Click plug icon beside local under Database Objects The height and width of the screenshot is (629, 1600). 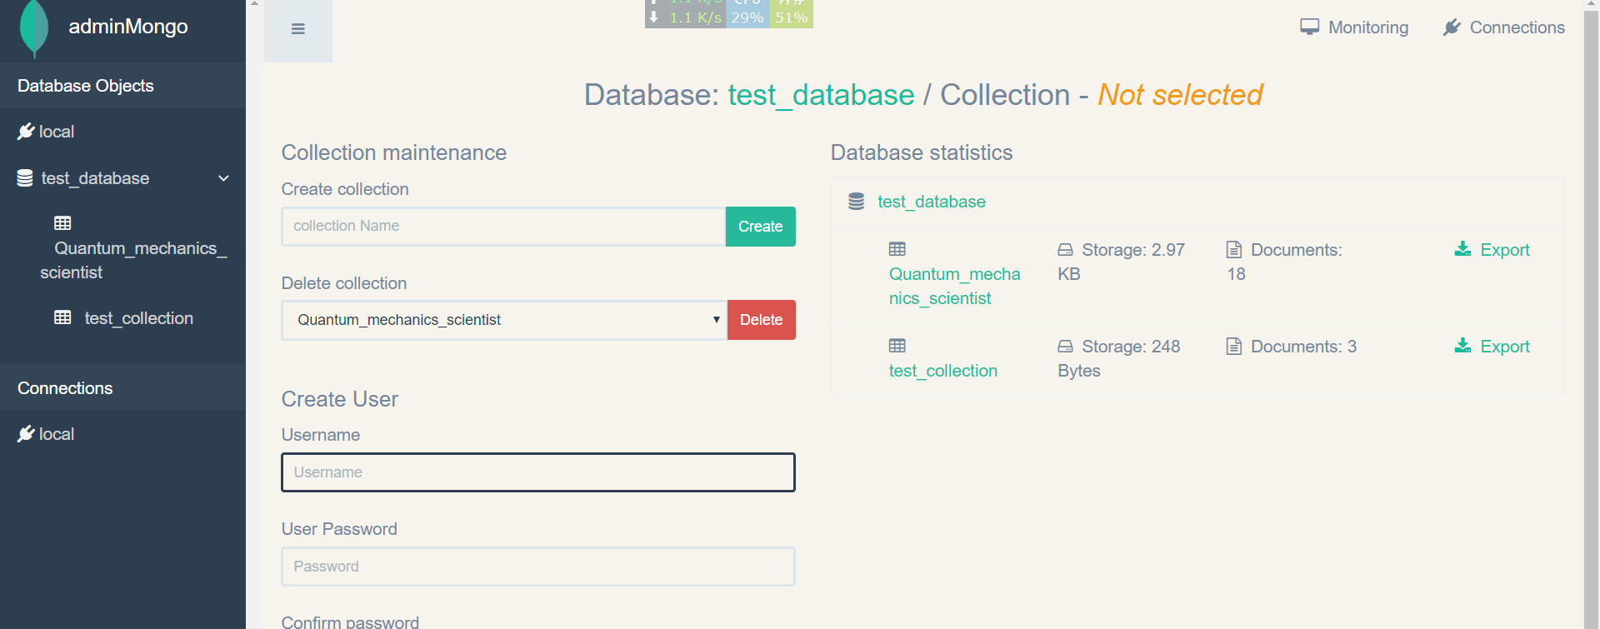point(26,132)
